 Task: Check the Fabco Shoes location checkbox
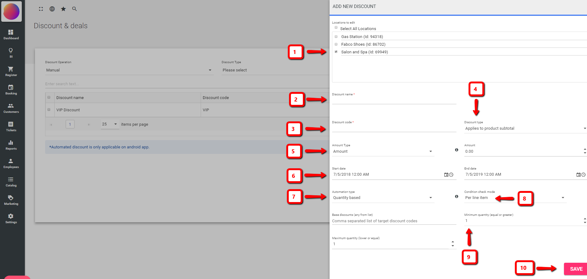[336, 44]
